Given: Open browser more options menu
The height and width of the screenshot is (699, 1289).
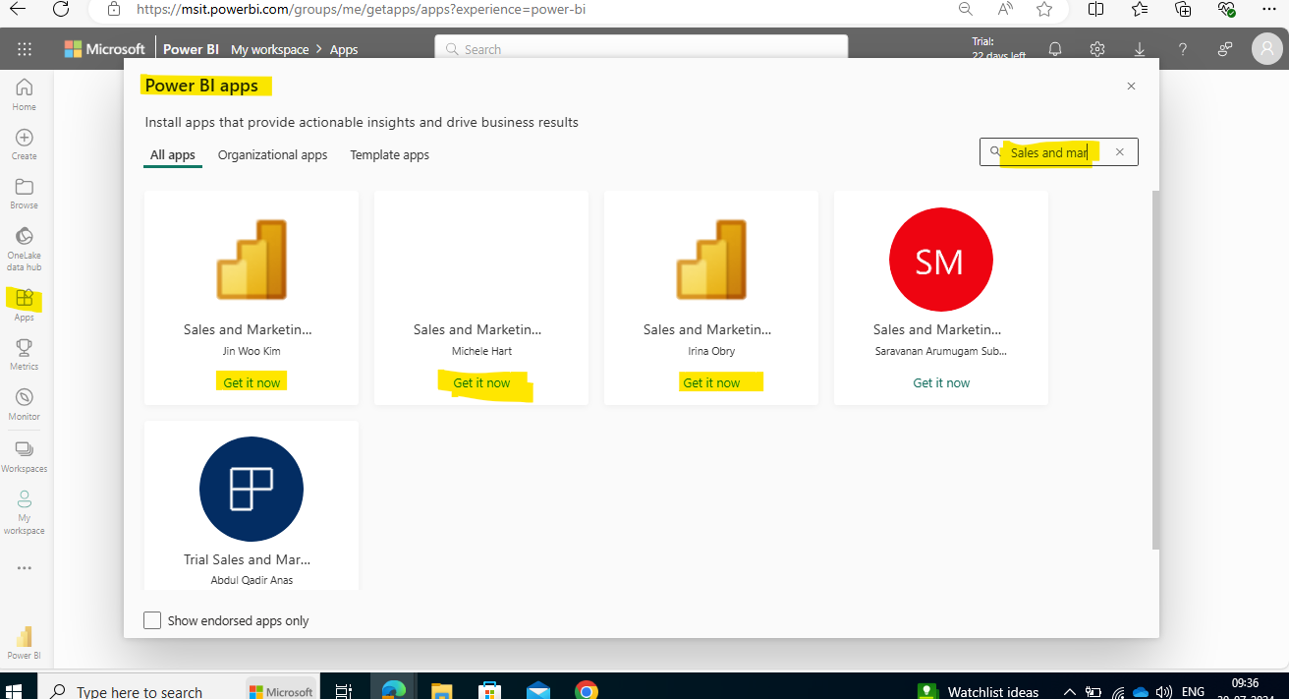Looking at the screenshot, I should click(x=1268, y=9).
